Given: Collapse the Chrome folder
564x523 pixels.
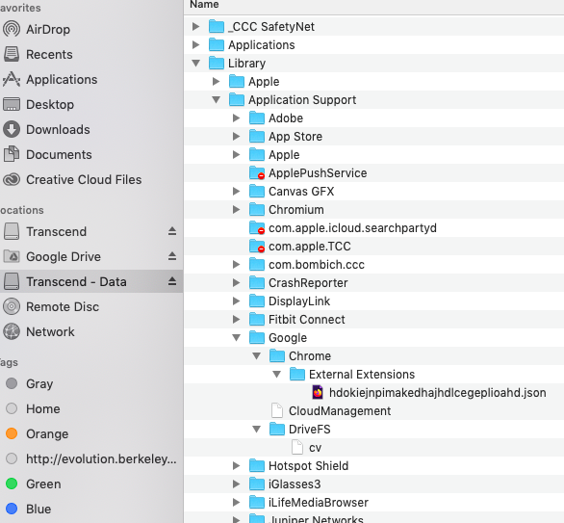Looking at the screenshot, I should point(256,356).
